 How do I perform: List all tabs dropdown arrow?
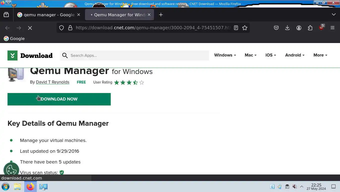334,14
